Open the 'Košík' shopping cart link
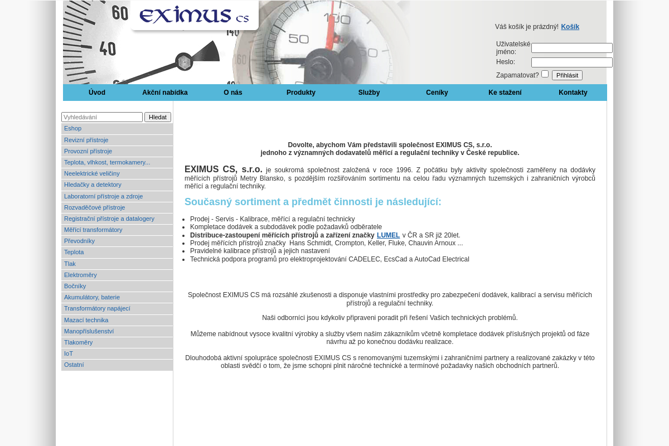 (x=570, y=26)
